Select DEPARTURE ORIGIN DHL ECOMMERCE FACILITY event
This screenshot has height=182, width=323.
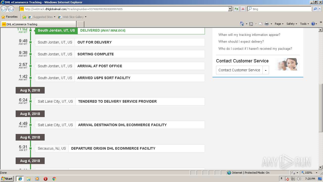pos(120,148)
